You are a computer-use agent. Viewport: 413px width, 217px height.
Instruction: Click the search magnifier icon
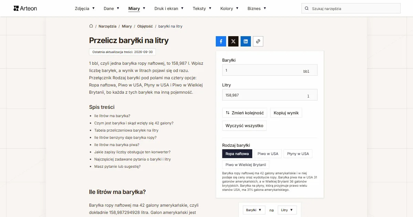[x=307, y=9]
